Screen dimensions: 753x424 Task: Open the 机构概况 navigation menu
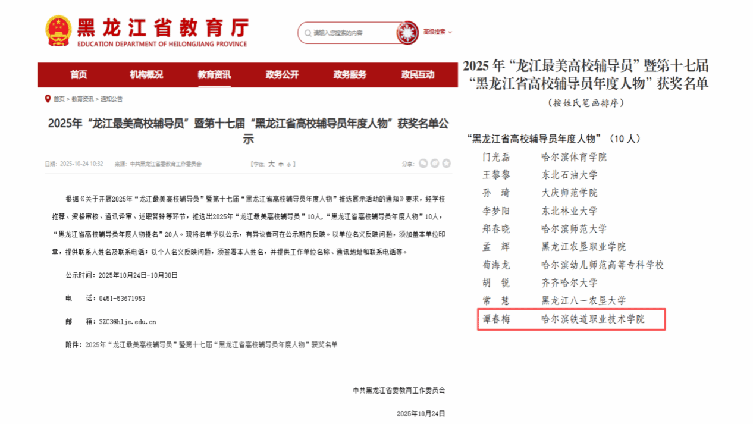[x=146, y=75]
